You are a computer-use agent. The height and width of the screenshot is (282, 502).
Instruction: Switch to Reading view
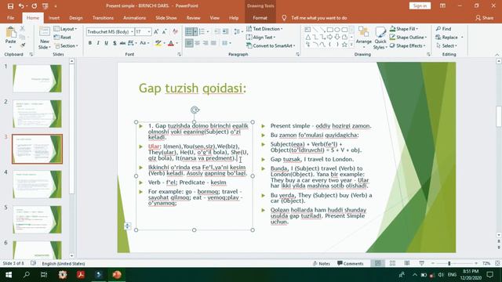pos(407,263)
